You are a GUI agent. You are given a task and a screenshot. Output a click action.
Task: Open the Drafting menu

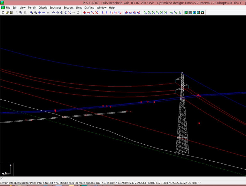(89, 8)
